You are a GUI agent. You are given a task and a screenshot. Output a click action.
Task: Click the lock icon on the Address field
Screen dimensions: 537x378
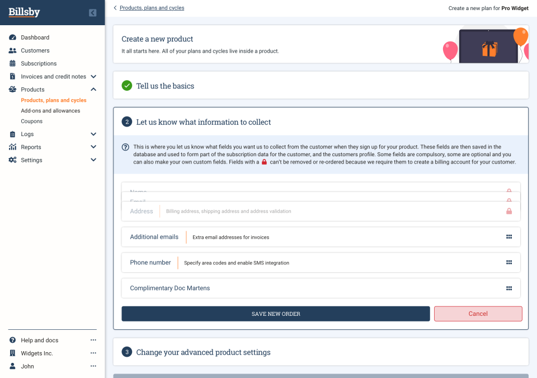tap(509, 211)
